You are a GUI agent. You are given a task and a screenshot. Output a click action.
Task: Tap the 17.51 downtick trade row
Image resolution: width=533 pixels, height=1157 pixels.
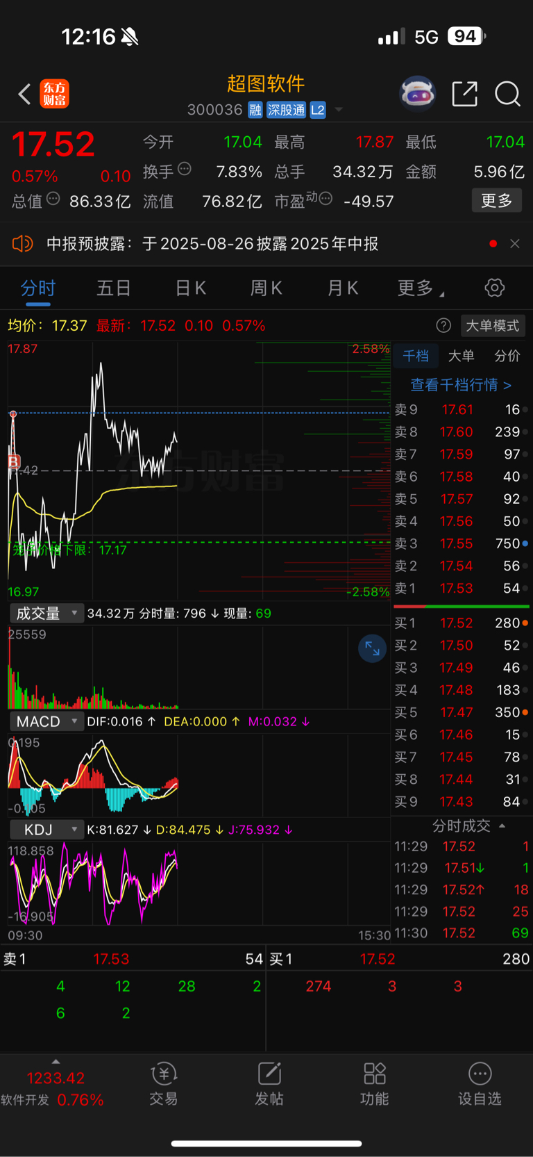pos(462,868)
